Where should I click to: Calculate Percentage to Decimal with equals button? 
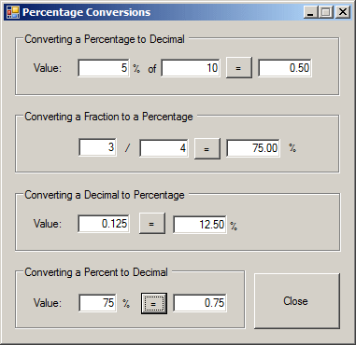tap(238, 68)
